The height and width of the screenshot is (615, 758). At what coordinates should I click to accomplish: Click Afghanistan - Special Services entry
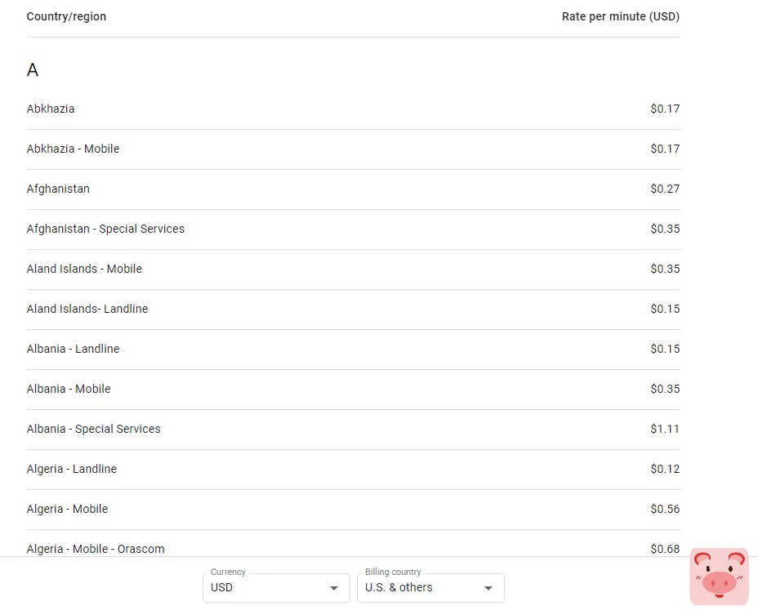[x=105, y=229]
